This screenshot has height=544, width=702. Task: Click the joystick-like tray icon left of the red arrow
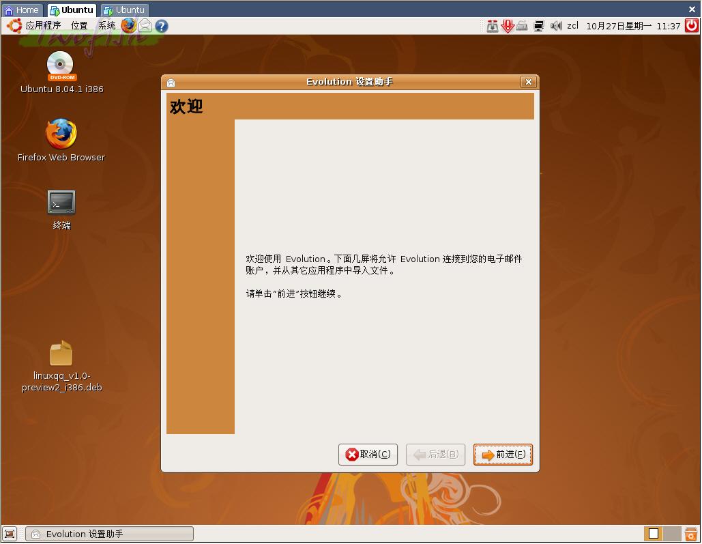[x=493, y=26]
